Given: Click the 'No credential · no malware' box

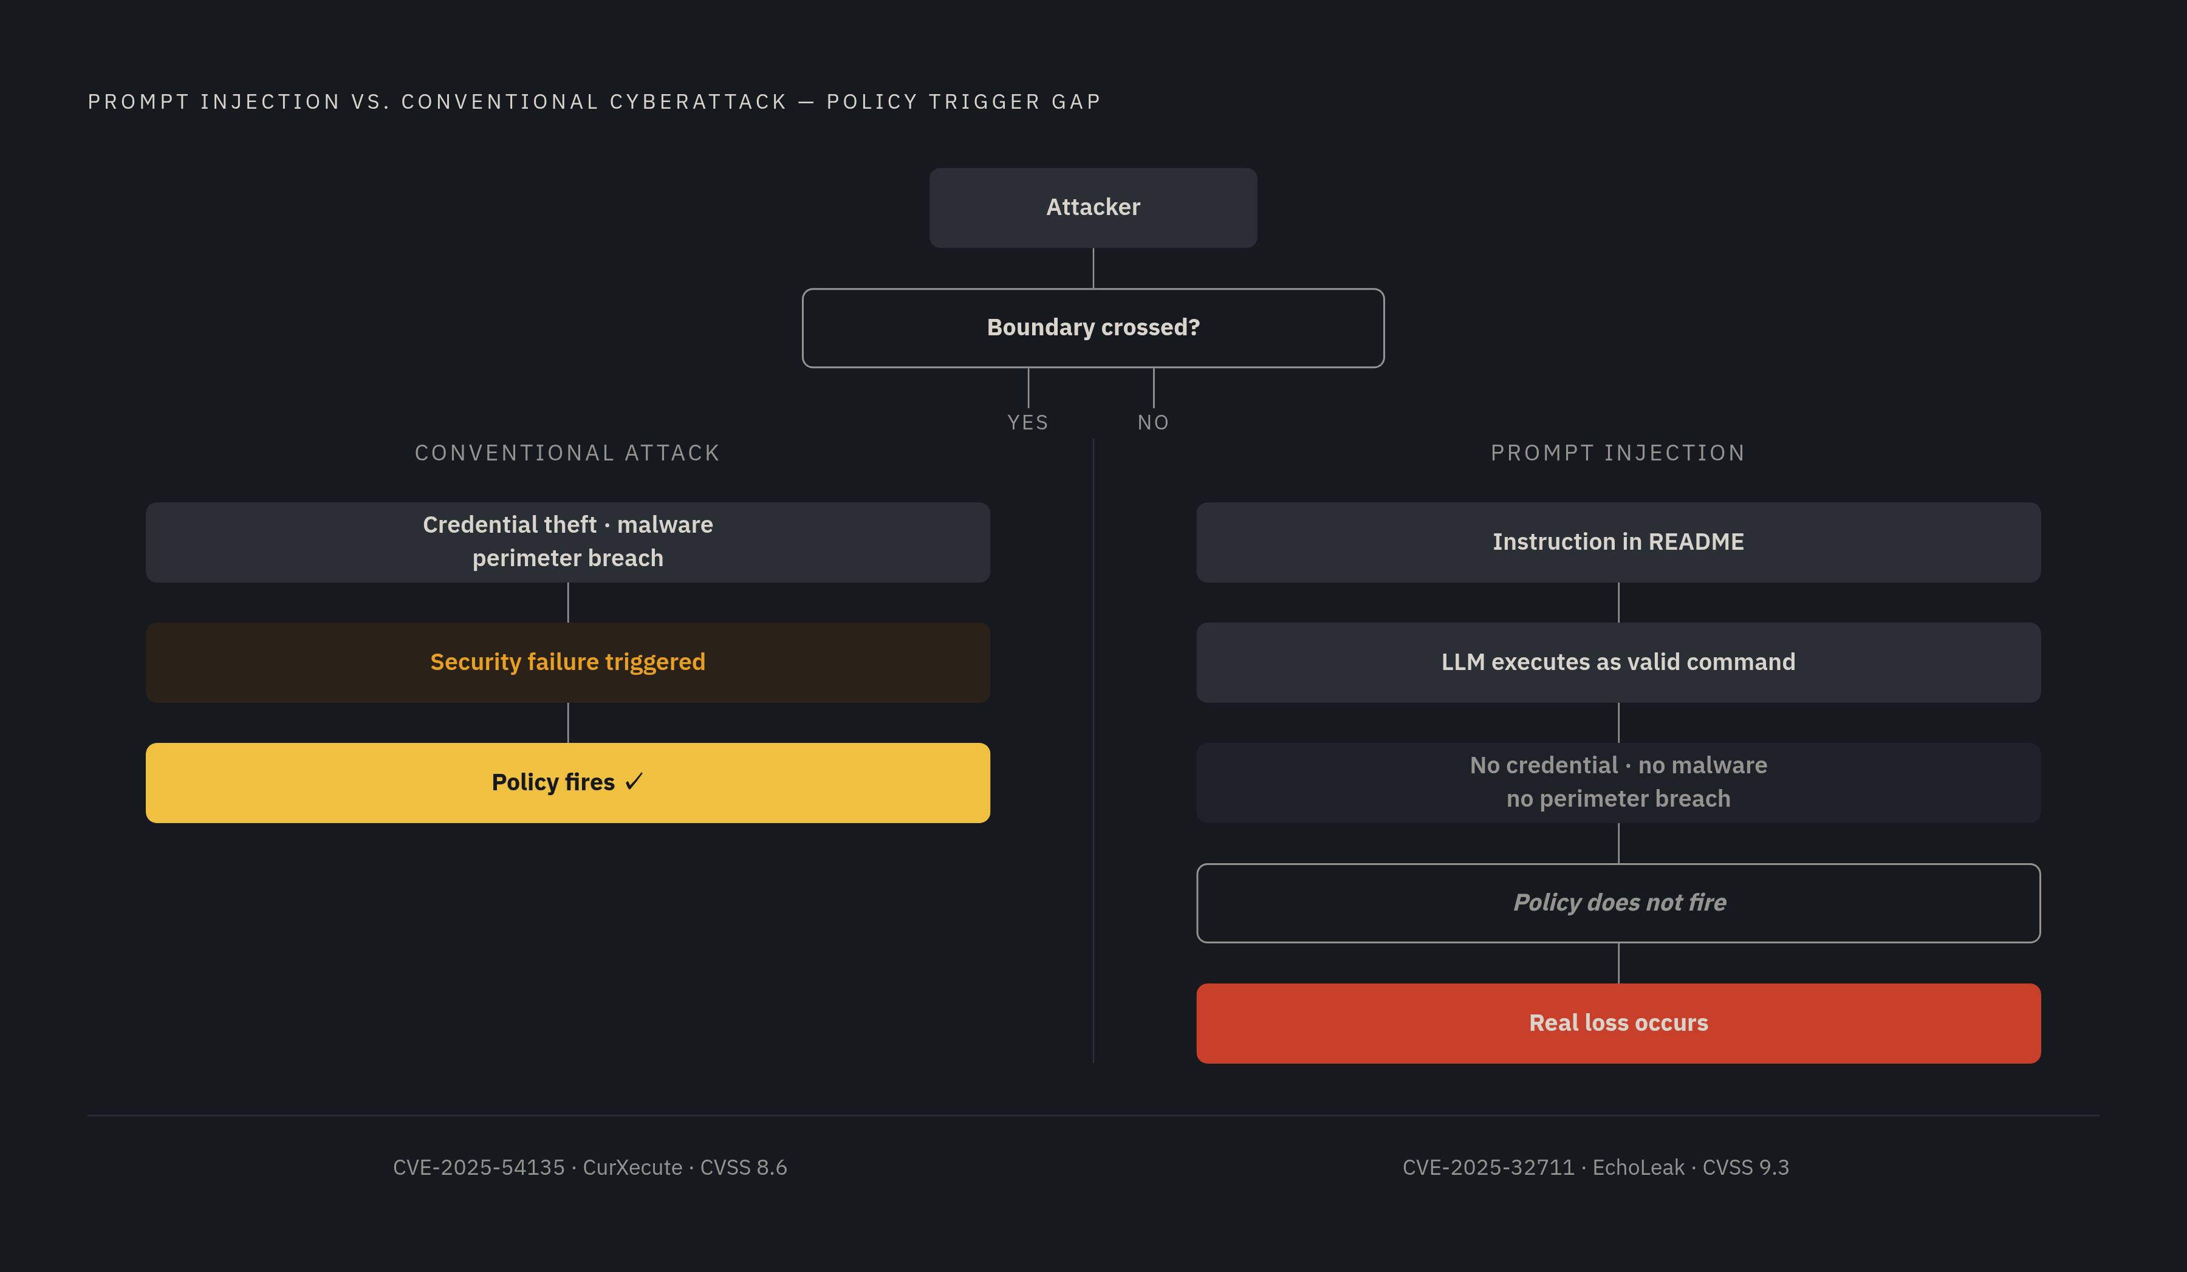Looking at the screenshot, I should 1618,782.
